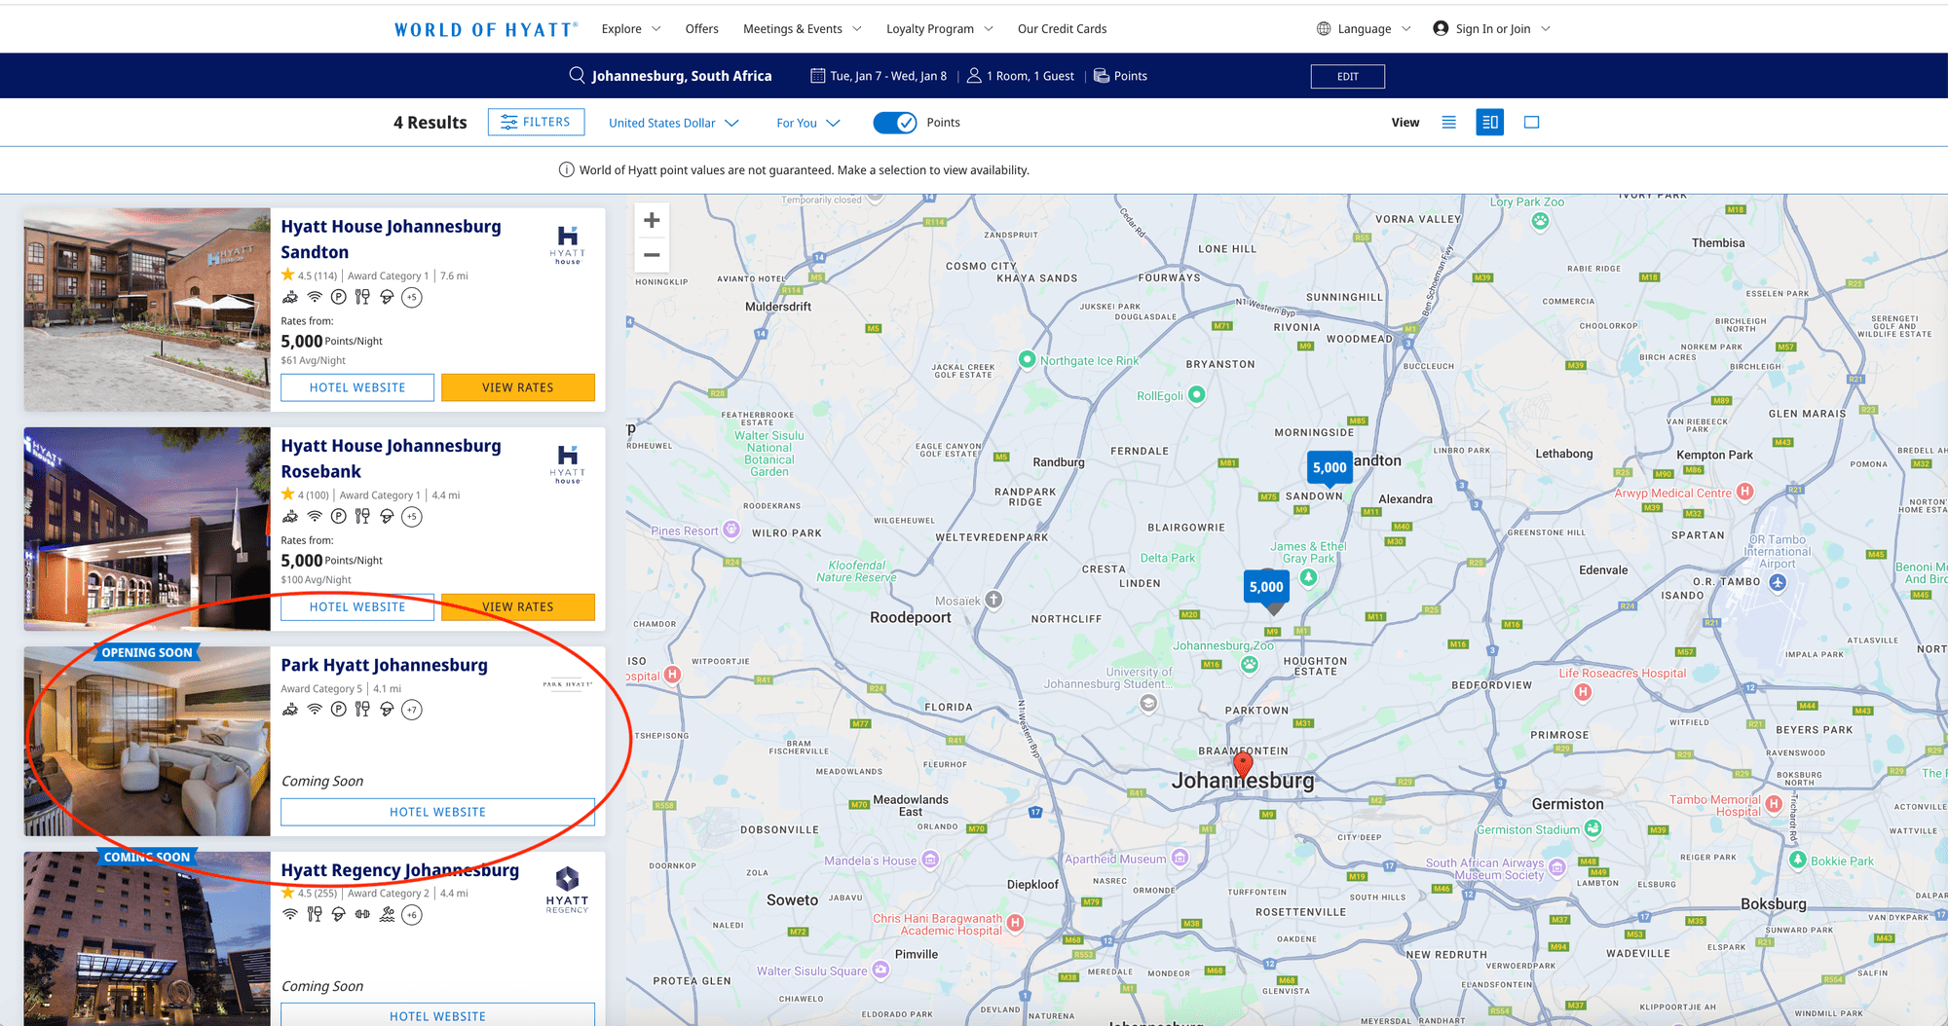Click the red Johannesburg map pin
Viewport: 1948px width, 1026px height.
tap(1243, 764)
